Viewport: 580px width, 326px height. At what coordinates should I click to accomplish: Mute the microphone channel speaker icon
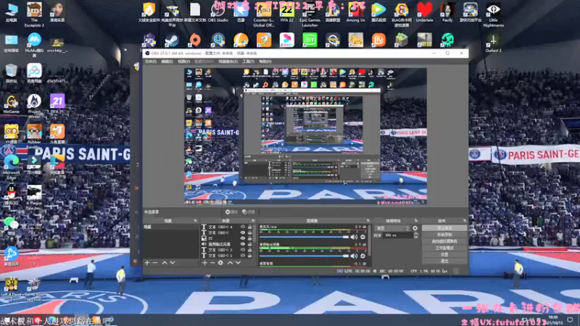point(354,237)
